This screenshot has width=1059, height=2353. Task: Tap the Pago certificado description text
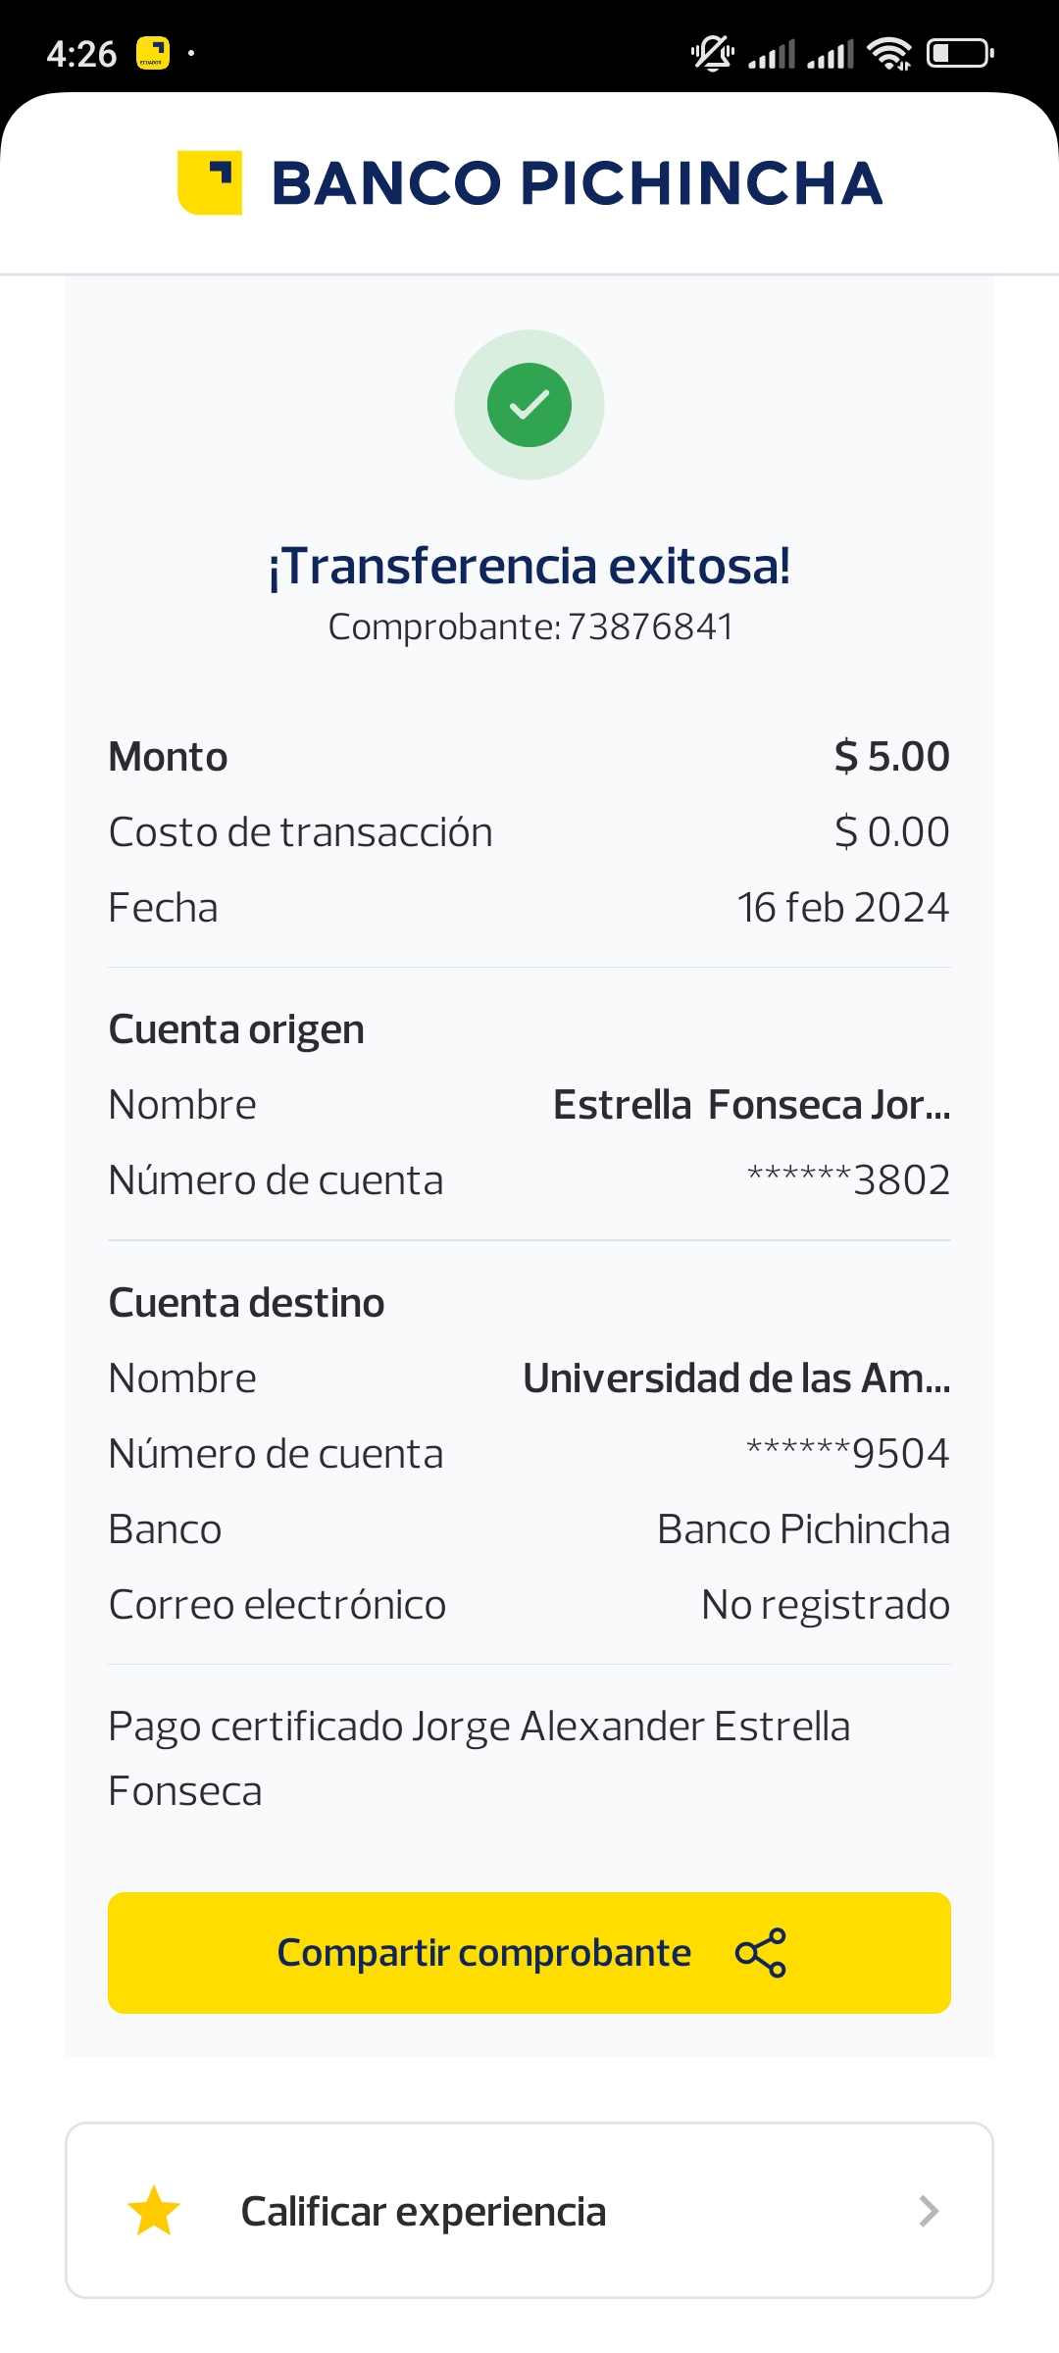[479, 1757]
